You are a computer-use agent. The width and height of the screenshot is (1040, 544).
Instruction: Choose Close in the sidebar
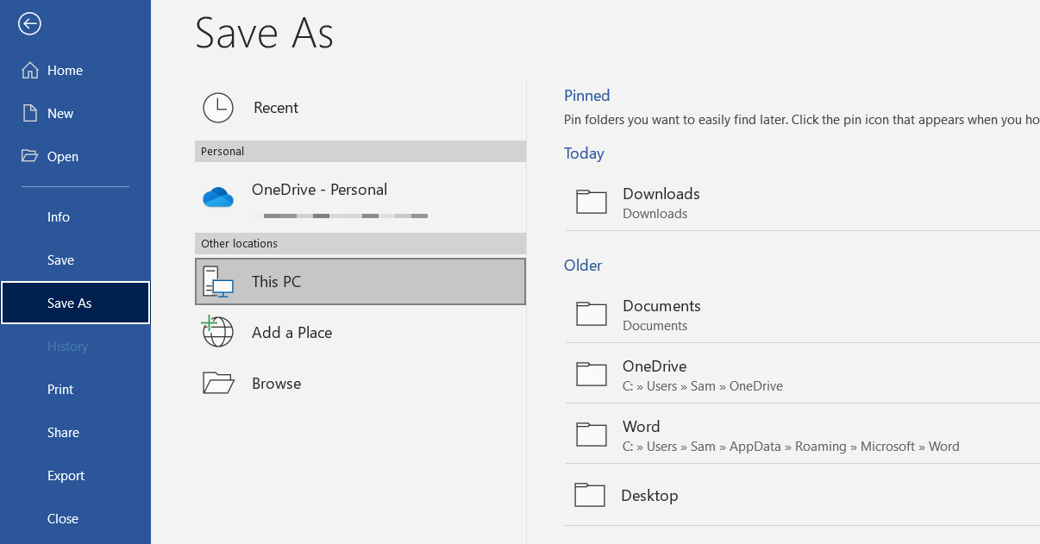(x=76, y=519)
